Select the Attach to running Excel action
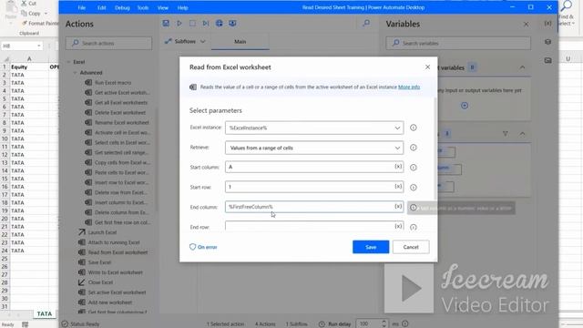The height and width of the screenshot is (328, 583). (x=109, y=242)
